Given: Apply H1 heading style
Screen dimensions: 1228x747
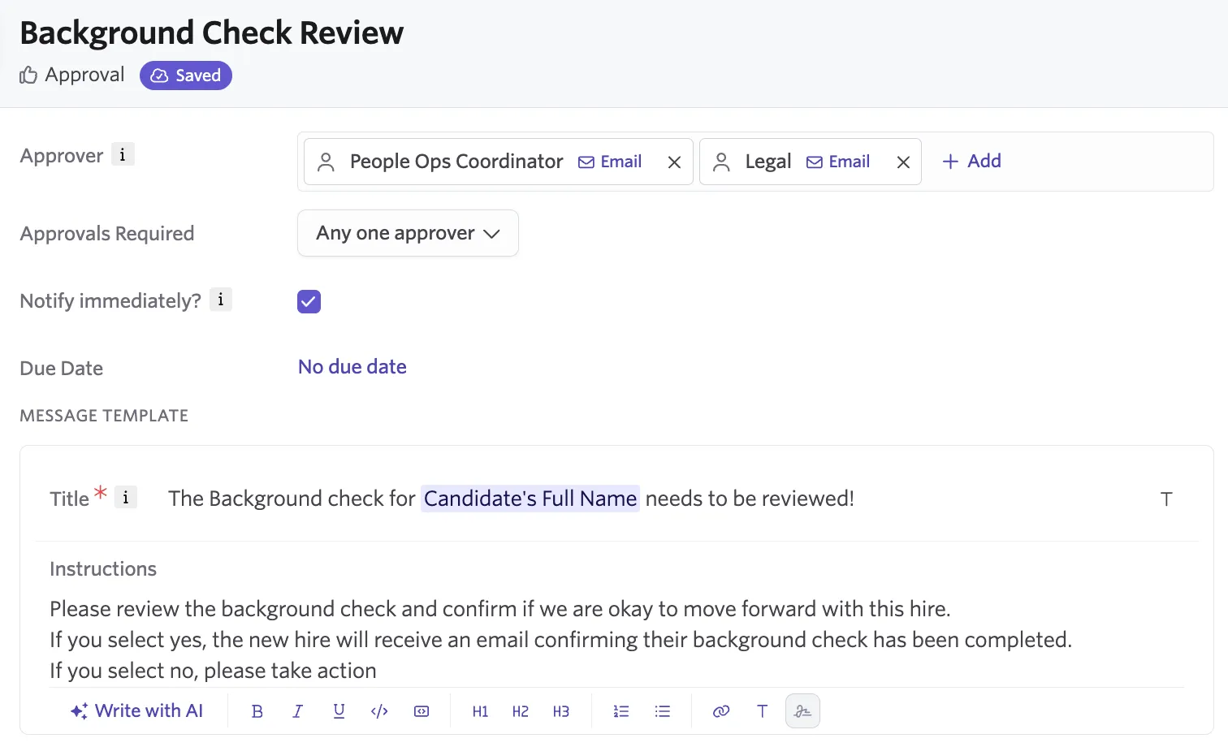Looking at the screenshot, I should pos(480,711).
